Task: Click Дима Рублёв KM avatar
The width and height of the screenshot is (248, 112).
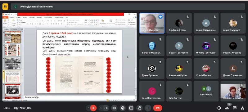Action: pyautogui.click(x=152, y=69)
